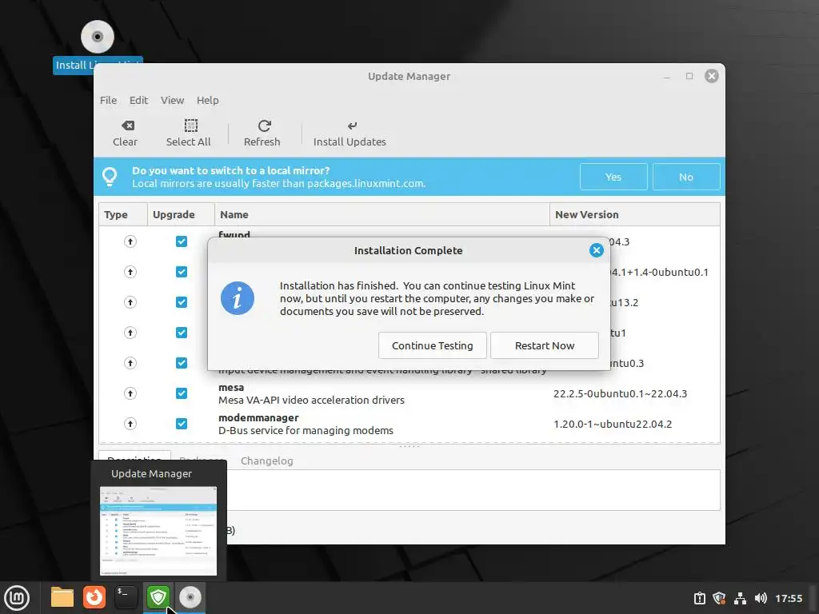Click version 1.20.0-1~ubuntu22.04.2

coord(613,424)
